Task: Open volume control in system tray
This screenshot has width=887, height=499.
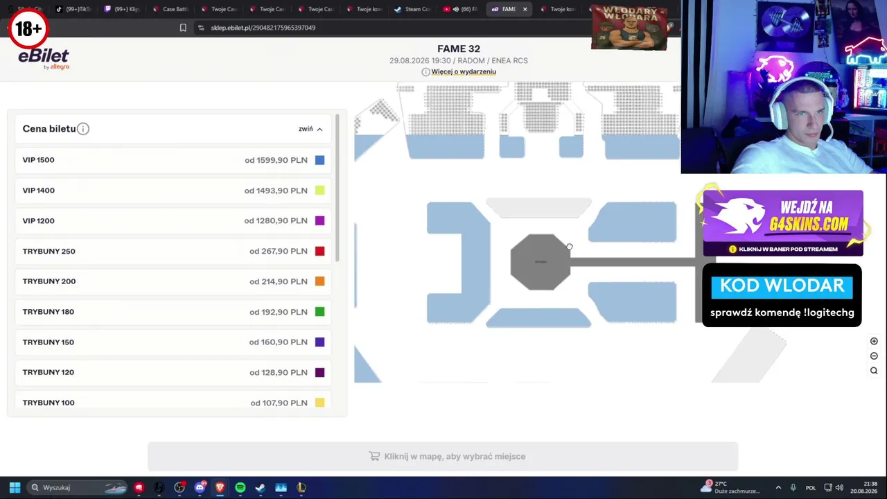Action: [x=839, y=487]
